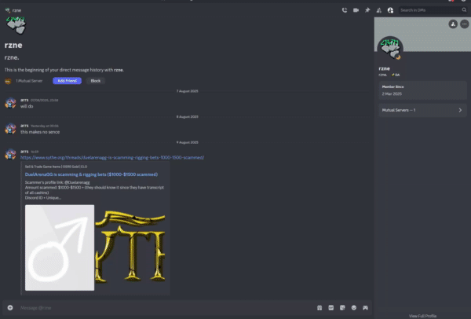
Task: Click add friend icon on profile banner
Action: pyautogui.click(x=453, y=24)
